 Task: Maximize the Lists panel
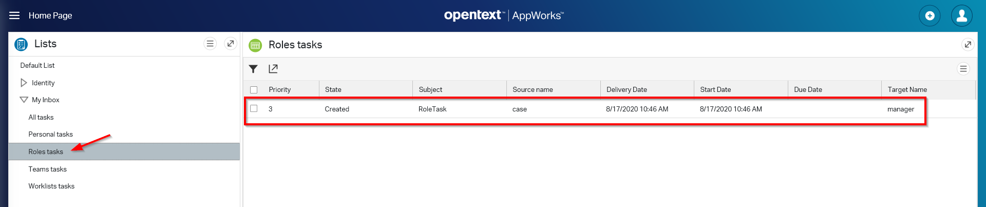pos(231,44)
